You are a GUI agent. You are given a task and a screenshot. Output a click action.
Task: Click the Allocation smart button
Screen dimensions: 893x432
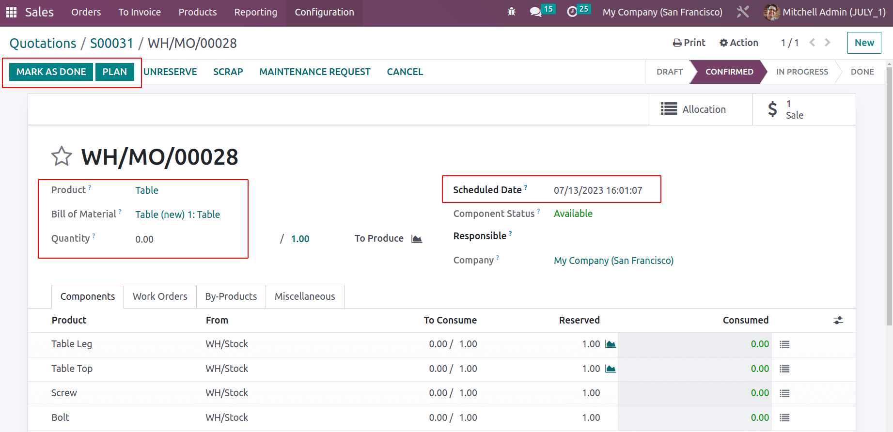click(701, 109)
